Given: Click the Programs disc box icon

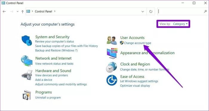Looking at the screenshot, I should coord(27,95).
